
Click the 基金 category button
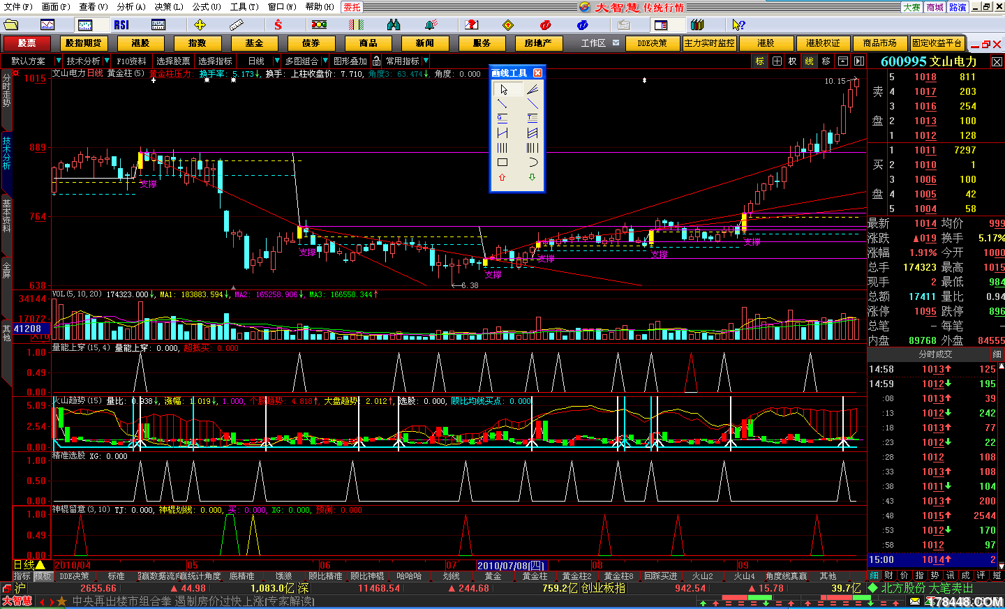click(x=254, y=43)
